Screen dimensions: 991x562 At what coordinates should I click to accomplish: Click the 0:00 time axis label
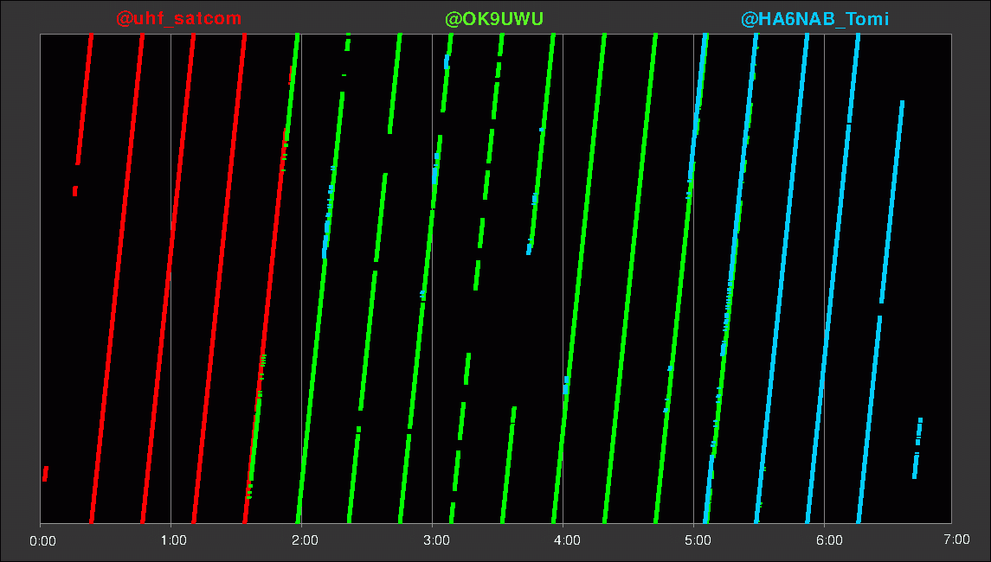(43, 540)
